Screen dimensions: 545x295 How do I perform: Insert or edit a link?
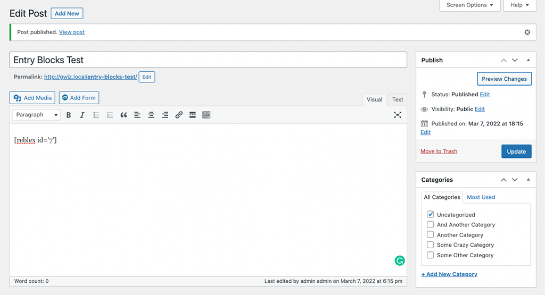click(x=179, y=115)
